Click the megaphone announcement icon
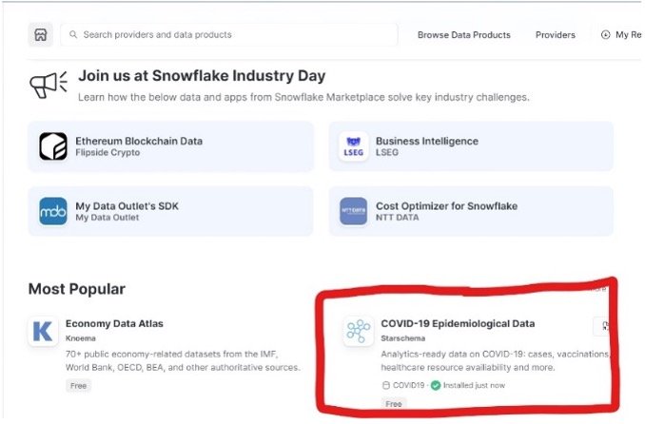 click(x=49, y=85)
